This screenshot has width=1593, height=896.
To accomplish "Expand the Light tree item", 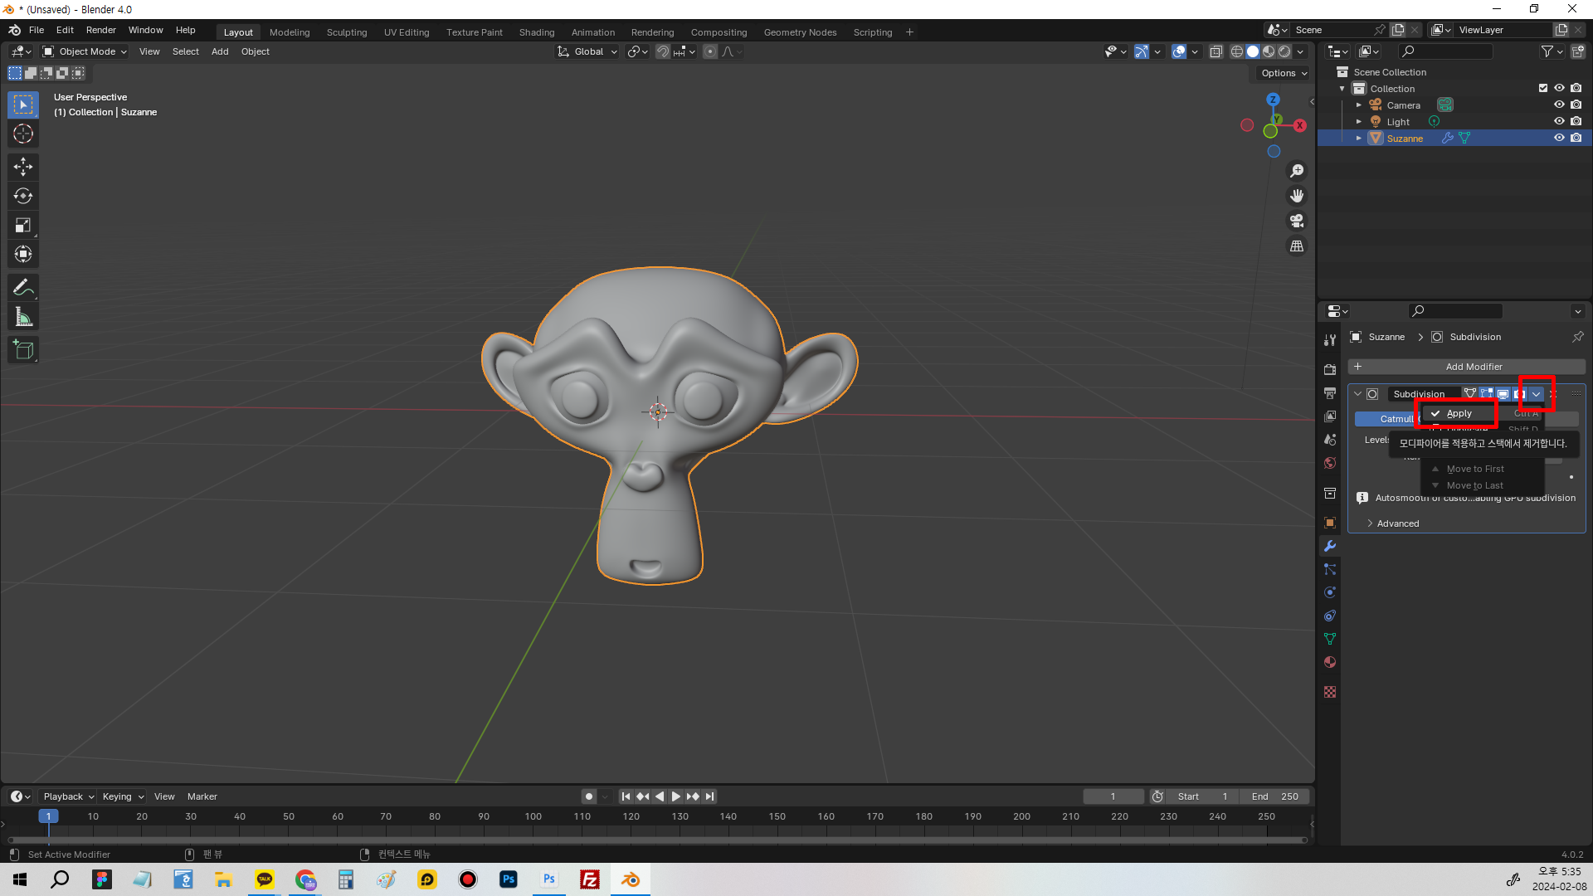I will pos(1359,122).
